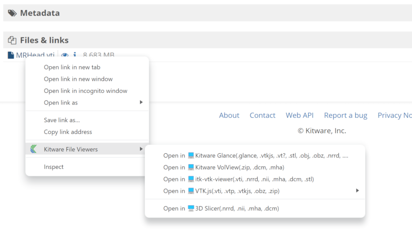412x231 pixels.
Task: Select Inspect from the context menu
Action: pos(54,167)
